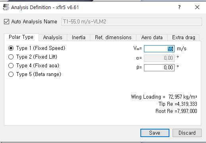Click the question mark help button

pyautogui.click(x=179, y=7)
